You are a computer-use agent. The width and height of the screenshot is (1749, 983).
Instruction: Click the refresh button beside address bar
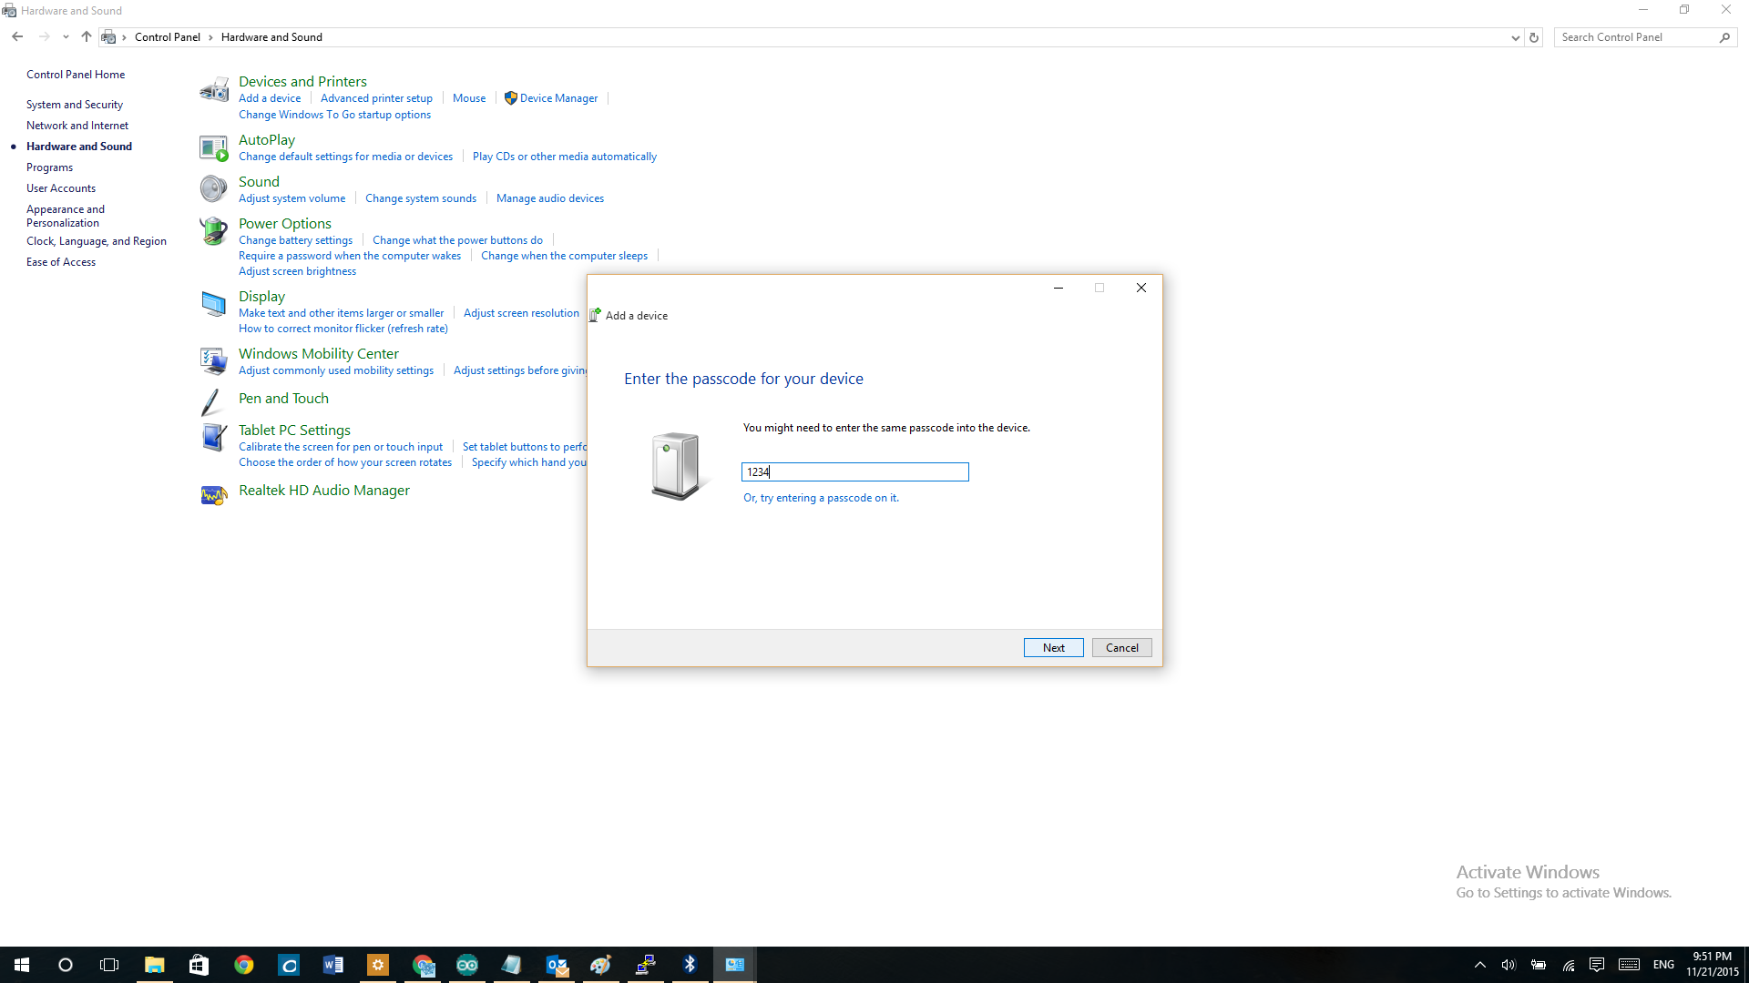[x=1534, y=37]
